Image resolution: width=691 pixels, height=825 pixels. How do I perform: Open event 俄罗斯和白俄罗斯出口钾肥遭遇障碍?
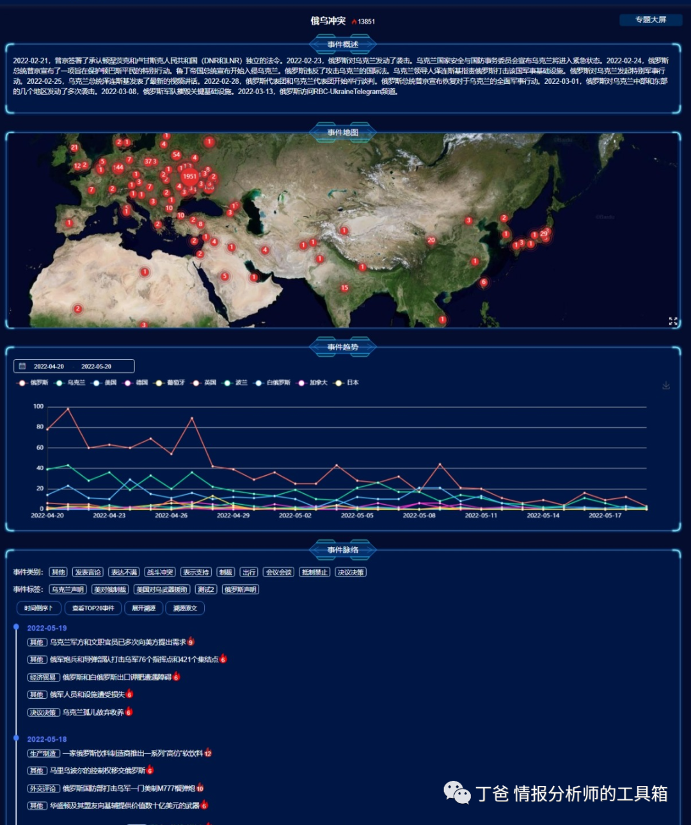point(117,677)
